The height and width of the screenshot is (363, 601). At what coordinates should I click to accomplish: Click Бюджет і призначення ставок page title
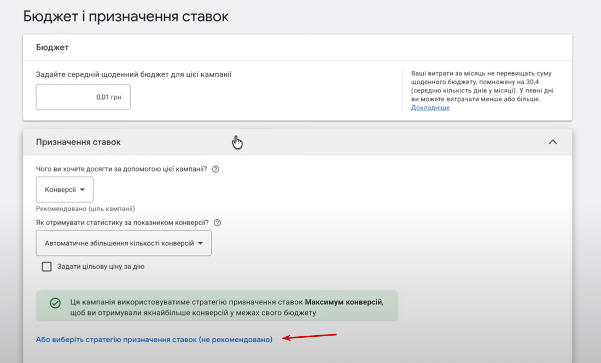(126, 16)
